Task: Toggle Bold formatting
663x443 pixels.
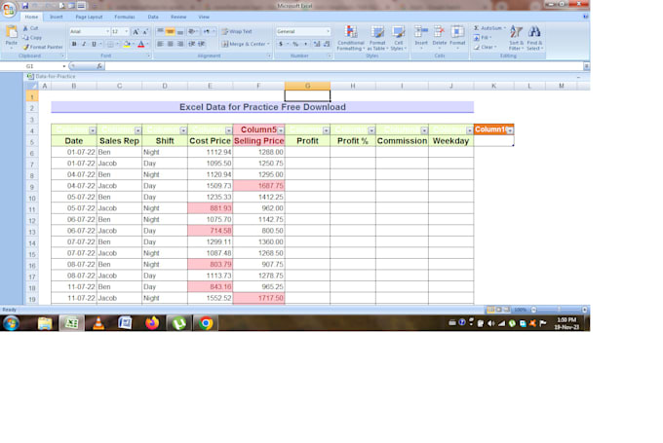Action: [x=74, y=44]
